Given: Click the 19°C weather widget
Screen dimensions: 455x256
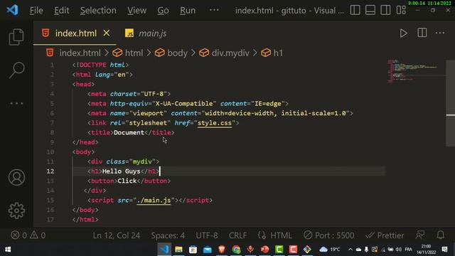Looking at the screenshot, I should click(x=330, y=249).
